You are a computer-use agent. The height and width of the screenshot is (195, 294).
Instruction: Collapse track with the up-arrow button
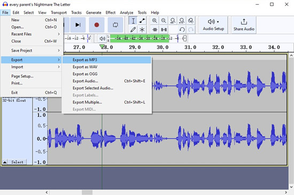(5, 162)
